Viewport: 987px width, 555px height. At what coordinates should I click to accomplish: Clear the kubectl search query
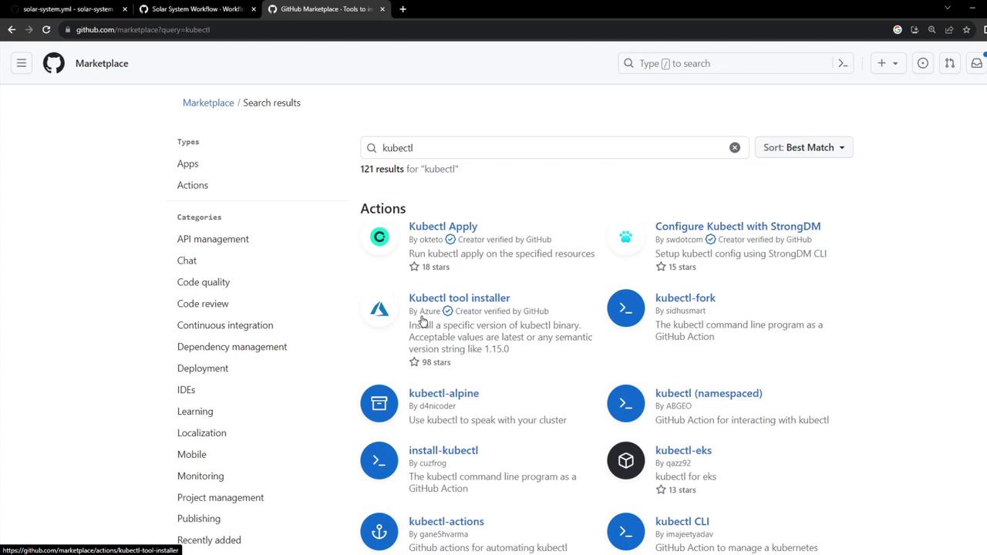click(735, 147)
